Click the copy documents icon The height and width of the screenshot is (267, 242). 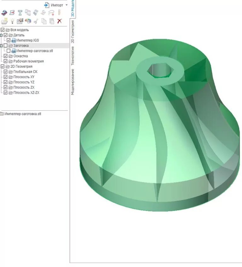coord(44,21)
